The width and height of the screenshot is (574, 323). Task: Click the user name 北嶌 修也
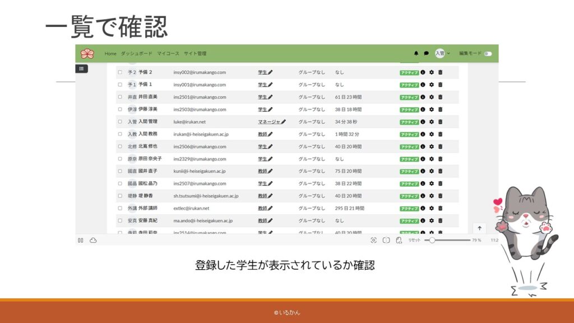pyautogui.click(x=148, y=146)
